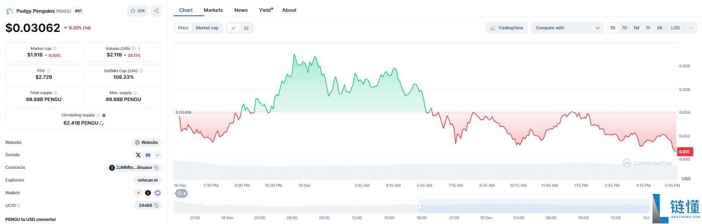Image resolution: width=702 pixels, height=224 pixels.
Task: Open the Discord social link
Action: coord(148,155)
